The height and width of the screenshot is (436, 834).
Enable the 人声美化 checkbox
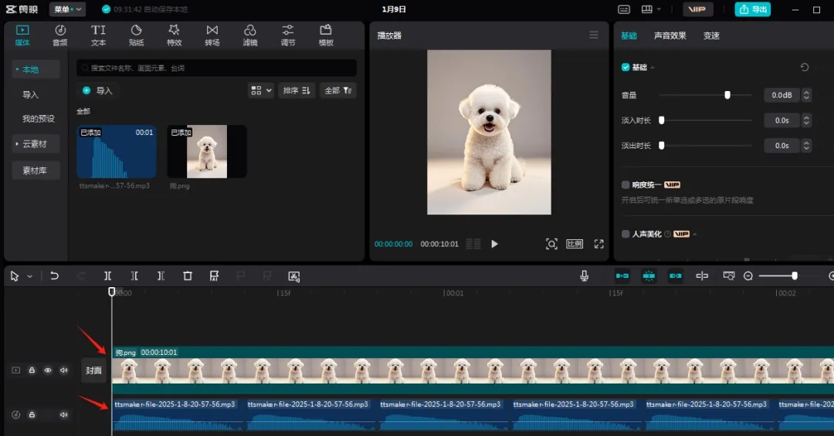pyautogui.click(x=625, y=234)
